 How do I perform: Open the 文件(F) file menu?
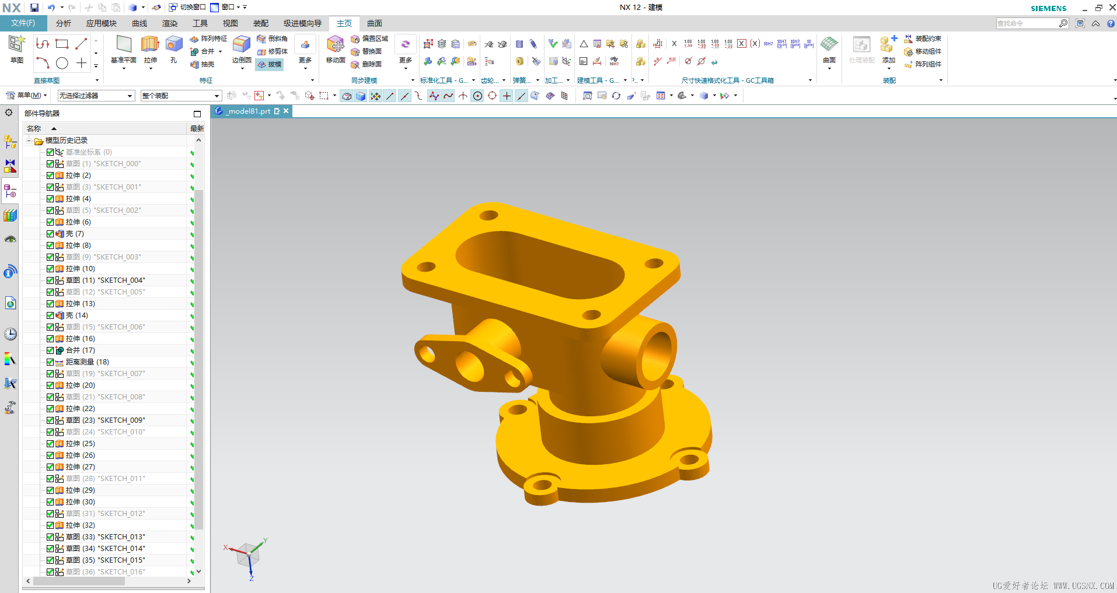23,23
